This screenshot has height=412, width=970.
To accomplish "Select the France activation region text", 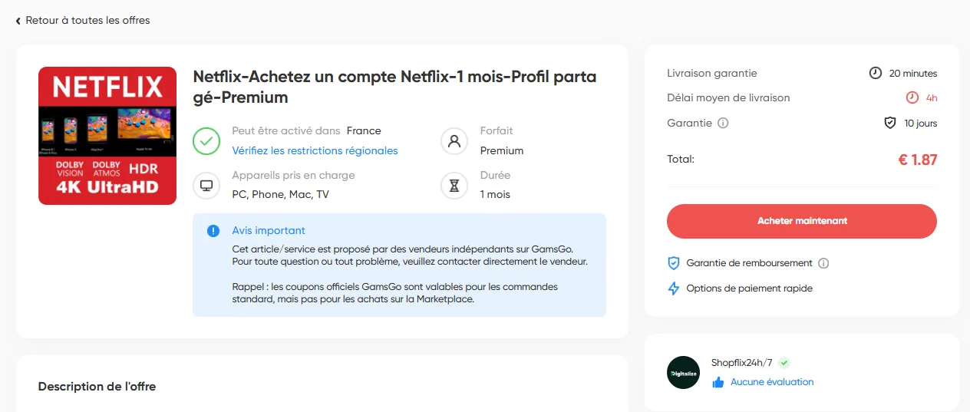I will pos(364,130).
